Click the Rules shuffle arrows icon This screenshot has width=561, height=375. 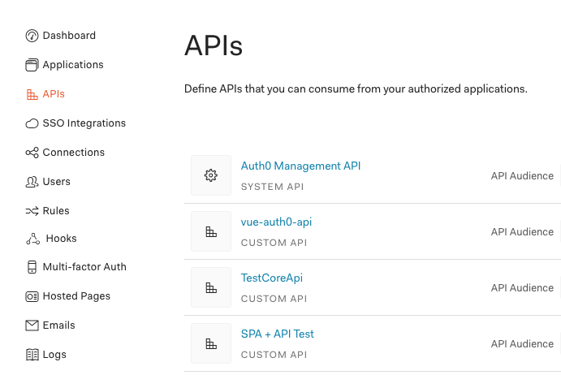(32, 211)
